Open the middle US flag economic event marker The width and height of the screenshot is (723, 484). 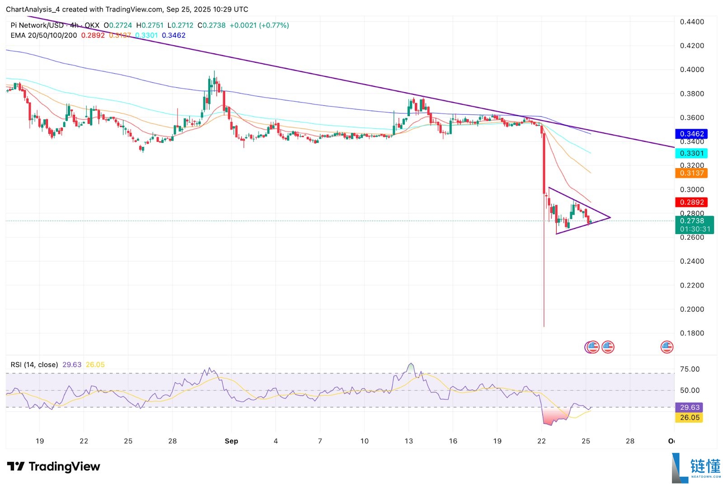click(x=608, y=347)
